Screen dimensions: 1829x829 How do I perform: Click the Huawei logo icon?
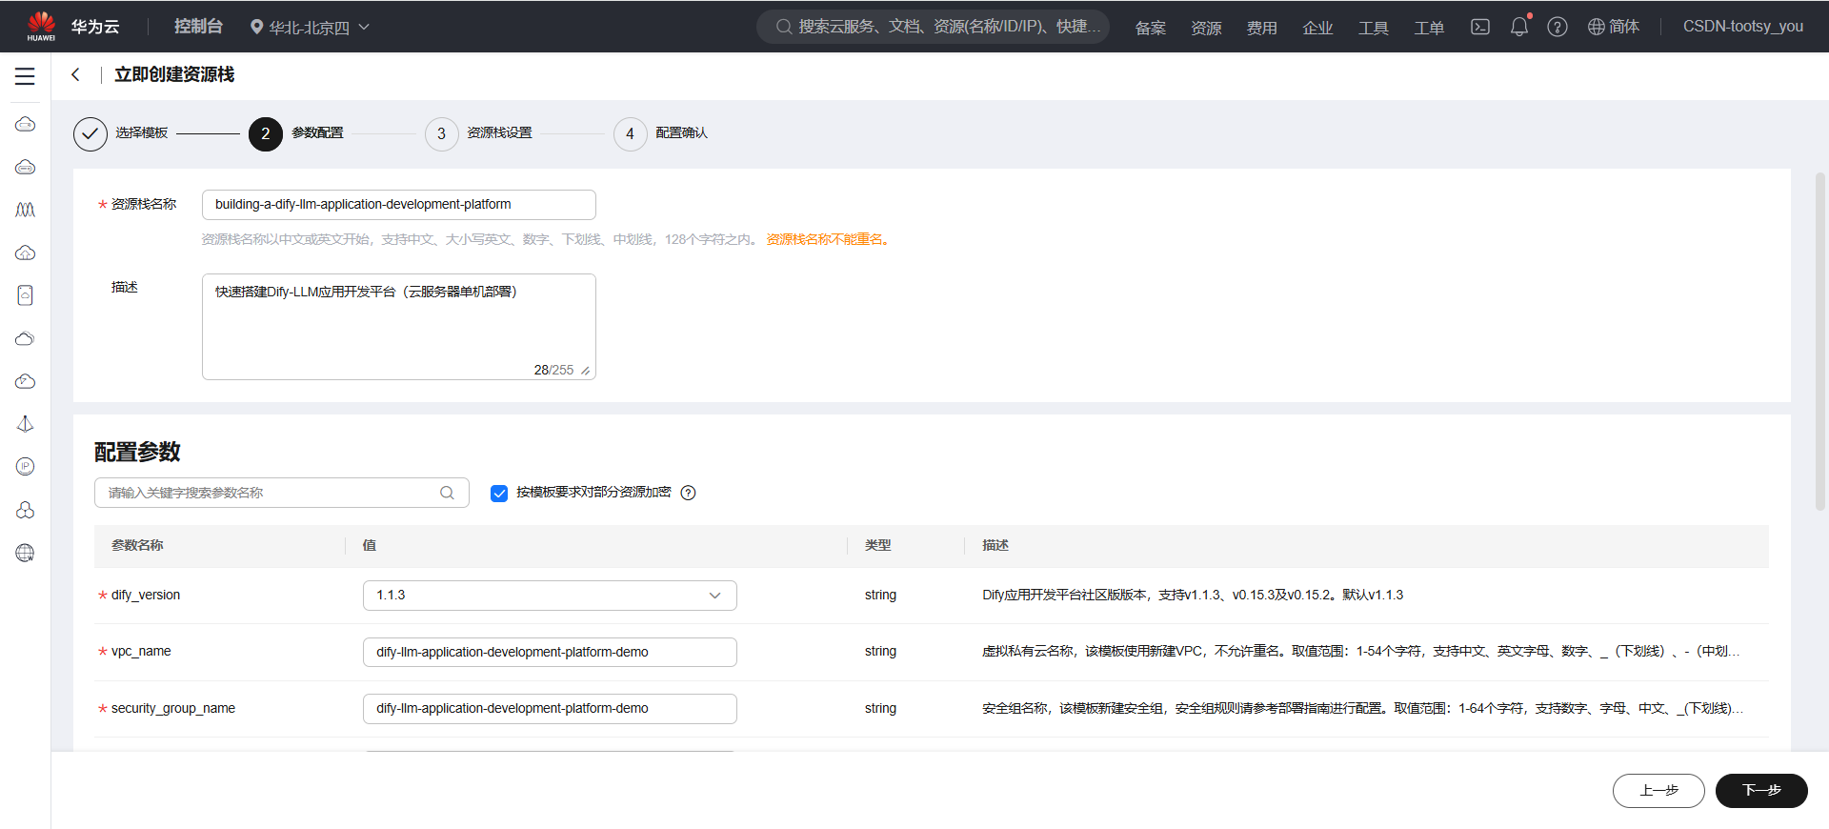[41, 26]
